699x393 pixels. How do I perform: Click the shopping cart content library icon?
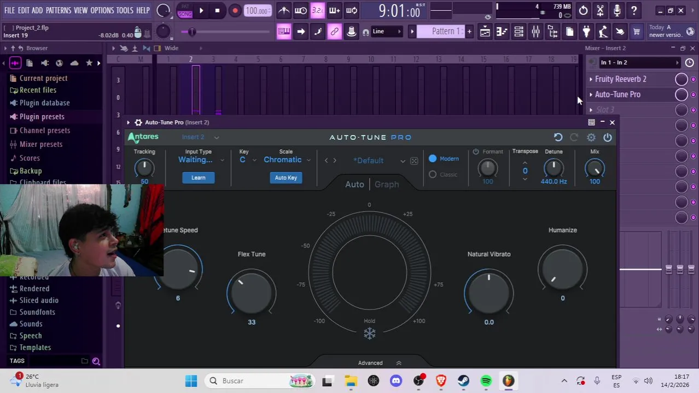pyautogui.click(x=637, y=32)
